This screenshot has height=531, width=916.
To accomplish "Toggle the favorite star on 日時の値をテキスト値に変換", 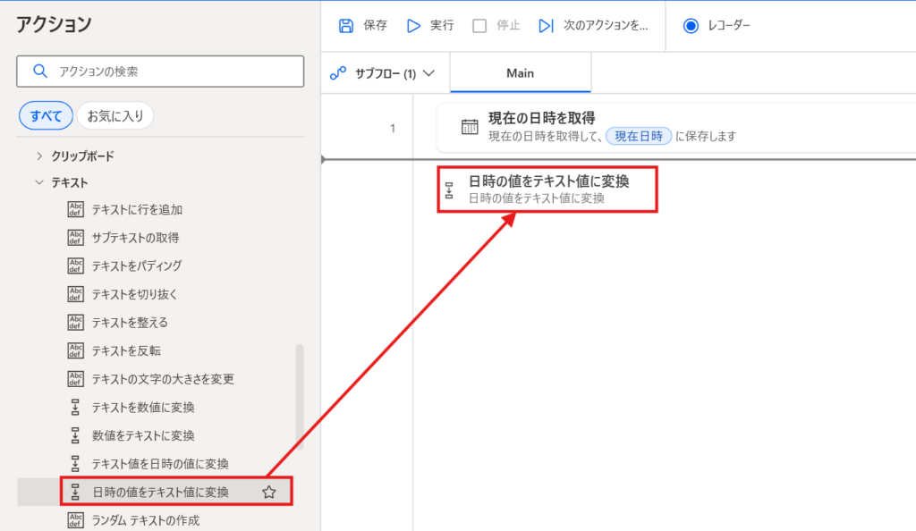I will coord(268,491).
